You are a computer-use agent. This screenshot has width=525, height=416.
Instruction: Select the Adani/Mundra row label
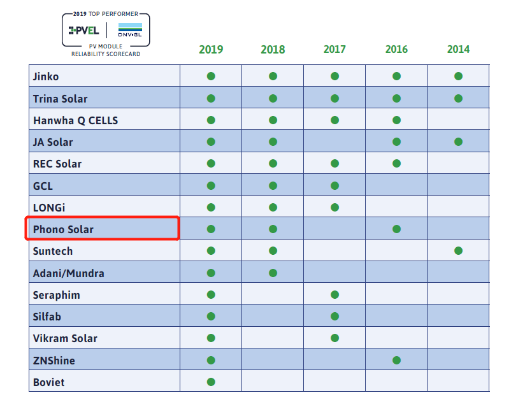69,273
